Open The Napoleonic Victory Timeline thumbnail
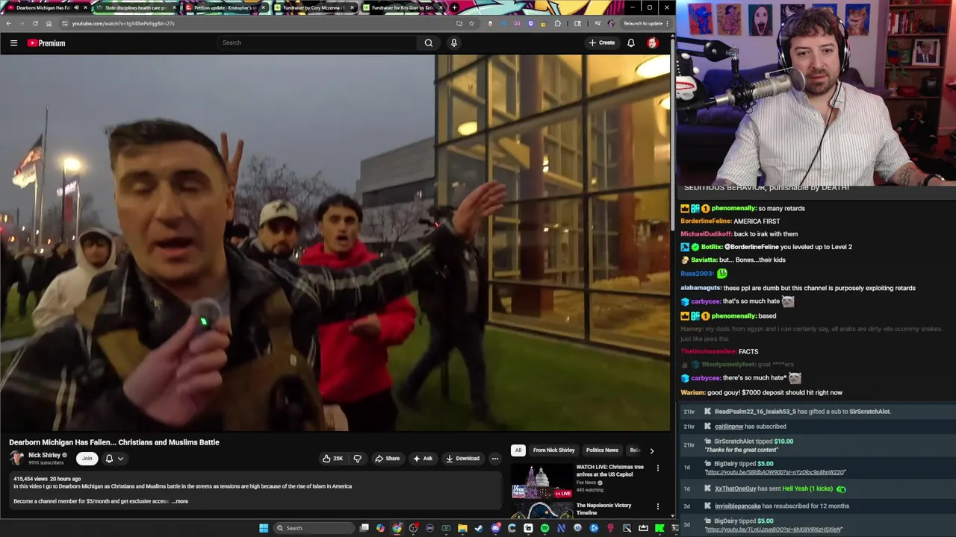 (x=541, y=510)
